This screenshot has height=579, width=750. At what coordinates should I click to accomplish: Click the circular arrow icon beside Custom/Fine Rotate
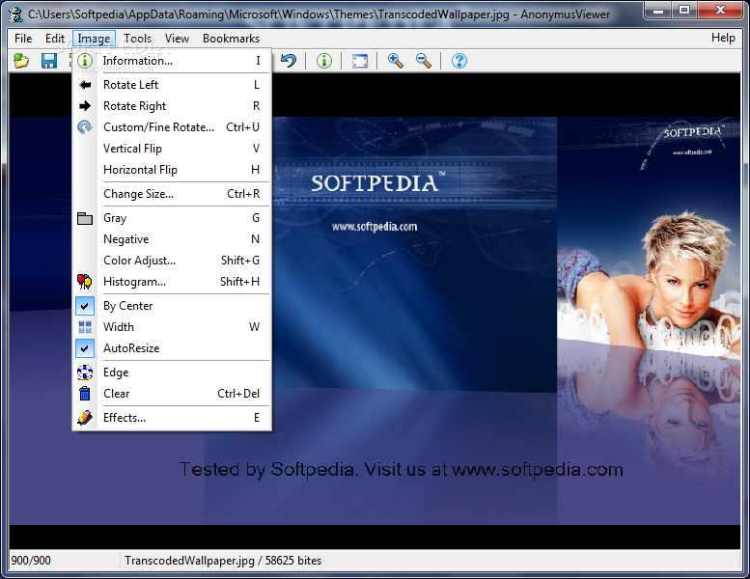click(85, 127)
